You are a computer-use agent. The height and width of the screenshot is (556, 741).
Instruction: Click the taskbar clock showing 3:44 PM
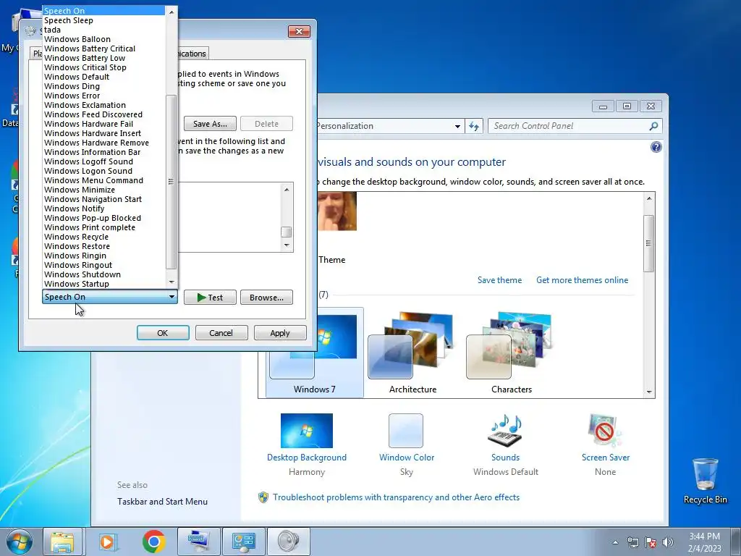tap(704, 542)
